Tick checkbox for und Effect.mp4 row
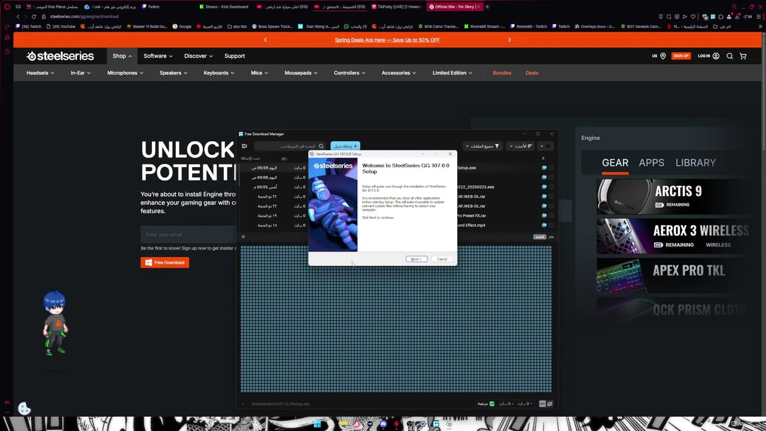Screen dimensions: 766x431 coord(551,225)
